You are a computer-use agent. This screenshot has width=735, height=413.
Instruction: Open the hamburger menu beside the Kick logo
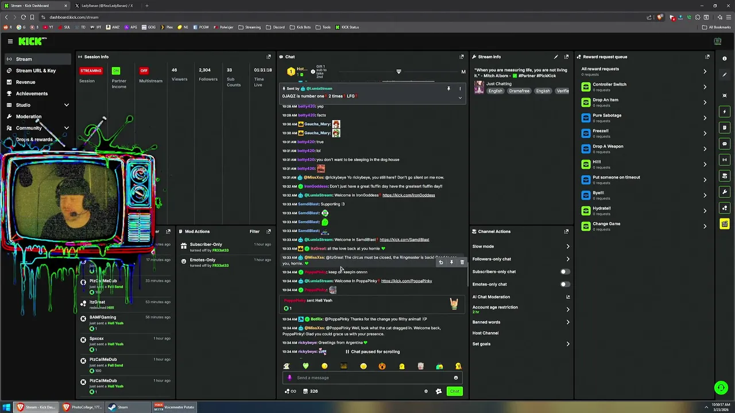[10, 41]
